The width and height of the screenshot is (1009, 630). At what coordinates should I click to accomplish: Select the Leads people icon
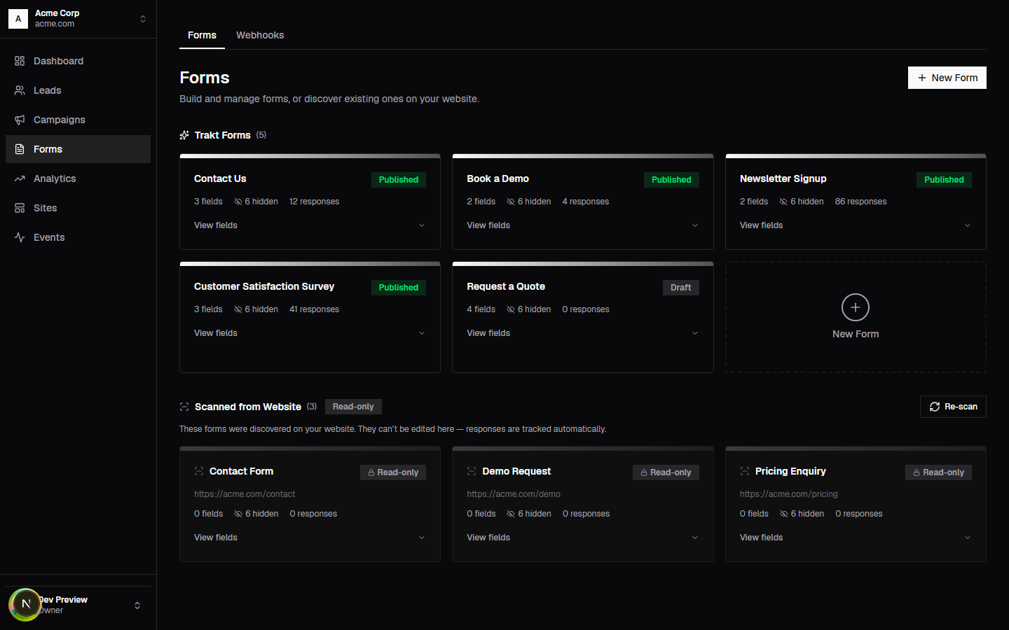[20, 90]
